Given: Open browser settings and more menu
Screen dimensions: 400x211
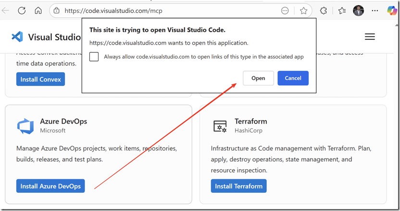Looking at the screenshot, I should click(x=375, y=11).
